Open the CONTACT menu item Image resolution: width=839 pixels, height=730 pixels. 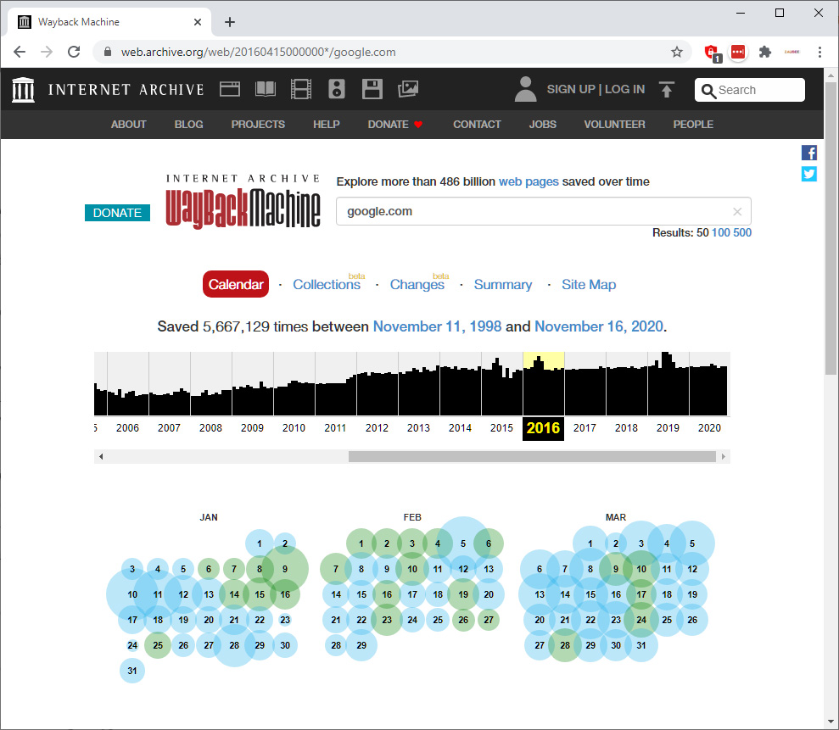477,124
